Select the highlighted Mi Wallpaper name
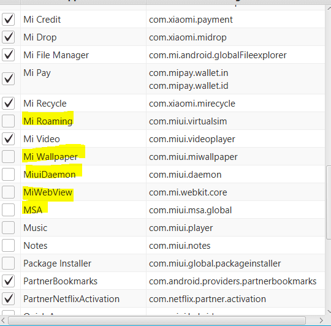331x326 pixels. (50, 157)
